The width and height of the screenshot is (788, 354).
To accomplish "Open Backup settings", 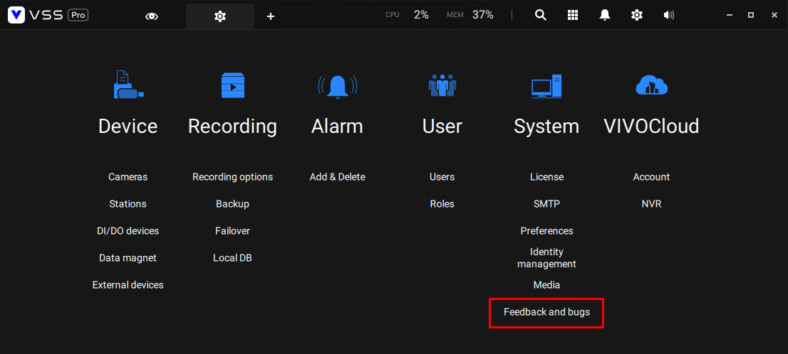I will click(x=233, y=204).
